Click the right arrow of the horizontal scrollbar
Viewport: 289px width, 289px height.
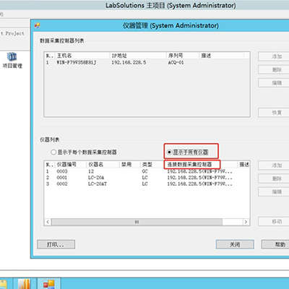pyautogui.click(x=246, y=222)
